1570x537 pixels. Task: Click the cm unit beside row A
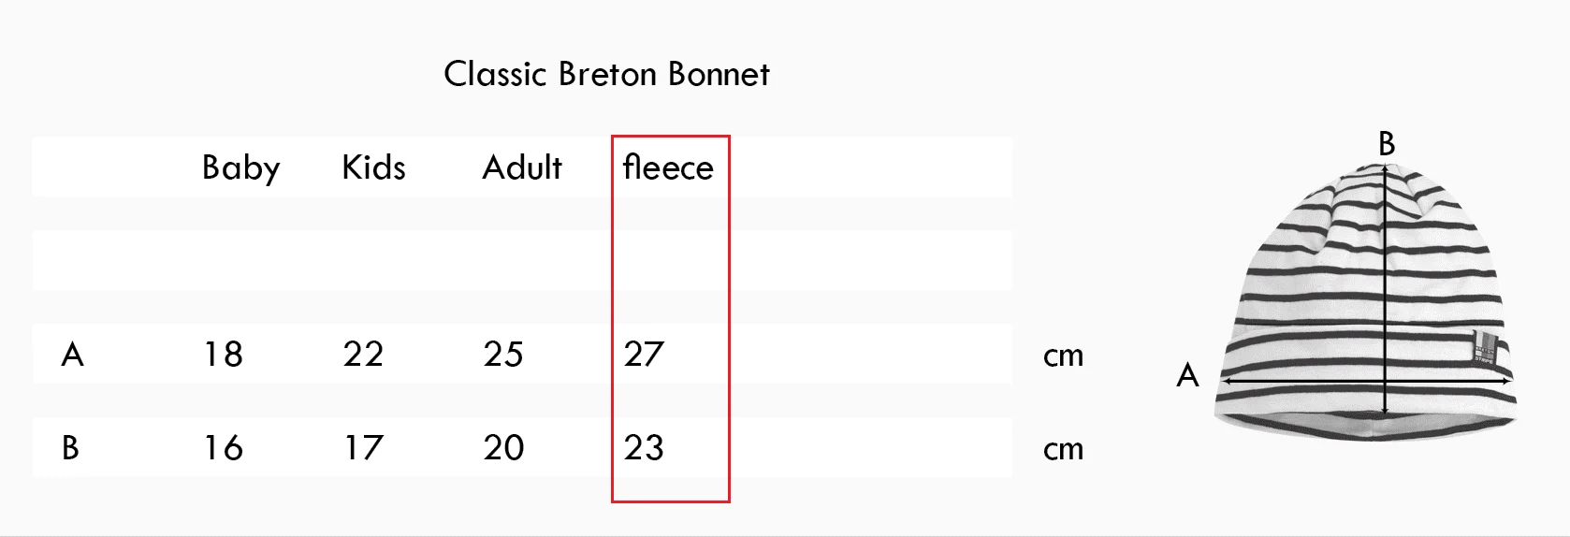coord(1063,356)
